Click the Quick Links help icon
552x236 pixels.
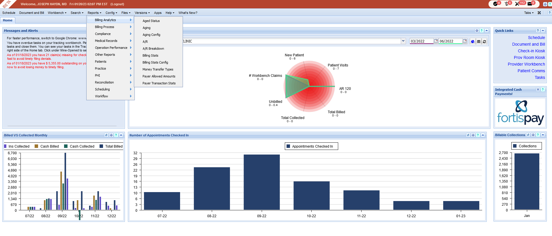538,31
